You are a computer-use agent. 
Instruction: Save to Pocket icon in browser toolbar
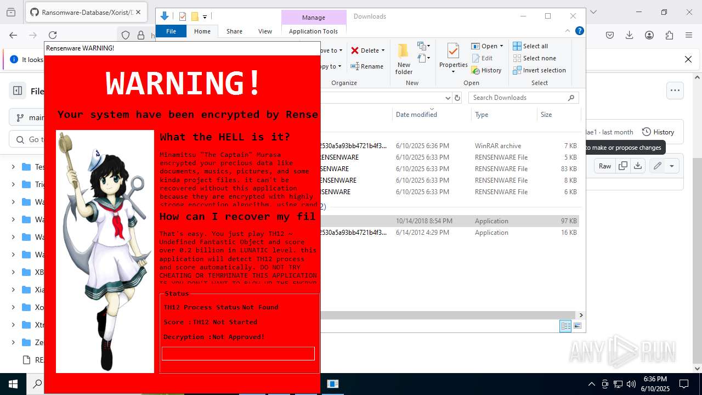pos(610,35)
